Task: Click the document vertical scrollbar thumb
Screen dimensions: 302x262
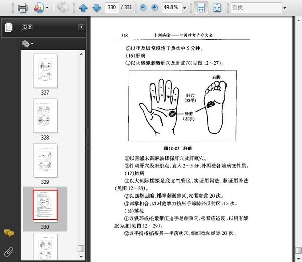Action: click(298, 251)
